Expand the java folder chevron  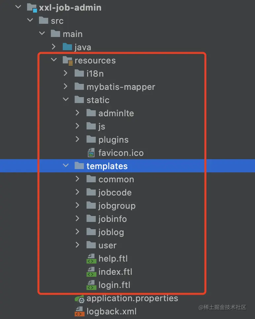click(54, 47)
